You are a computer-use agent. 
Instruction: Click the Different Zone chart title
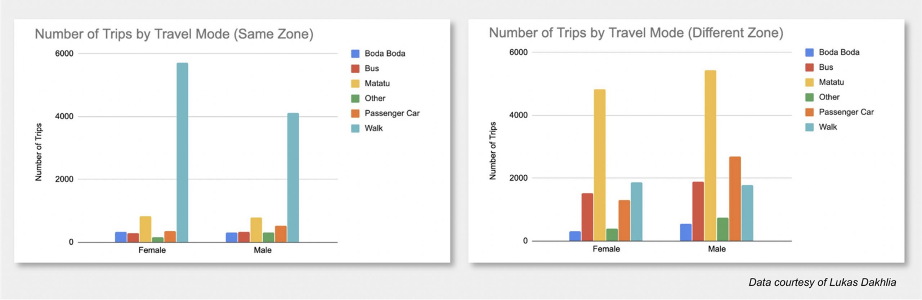(636, 33)
